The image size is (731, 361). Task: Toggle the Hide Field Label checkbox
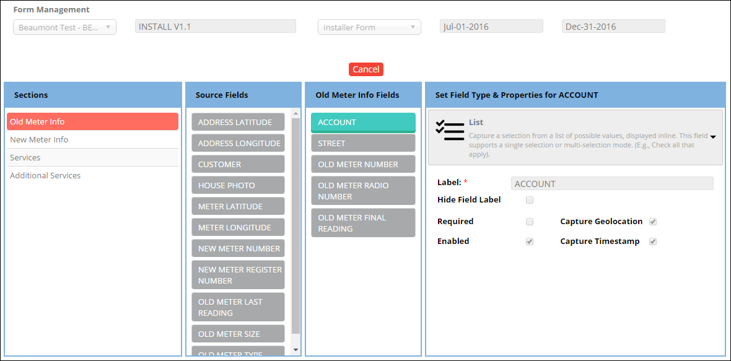point(530,200)
